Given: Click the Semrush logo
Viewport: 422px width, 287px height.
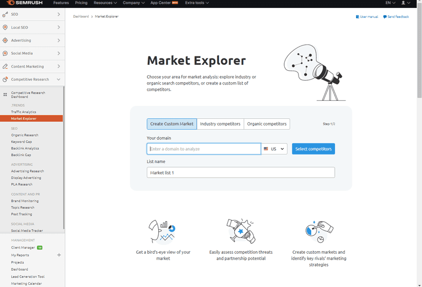Looking at the screenshot, I should [24, 3].
